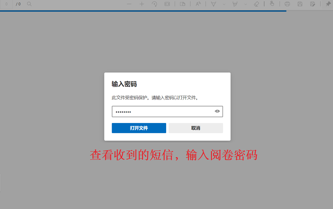
Task: Expand the Draw tool options arrow
Action: click(224, 4)
